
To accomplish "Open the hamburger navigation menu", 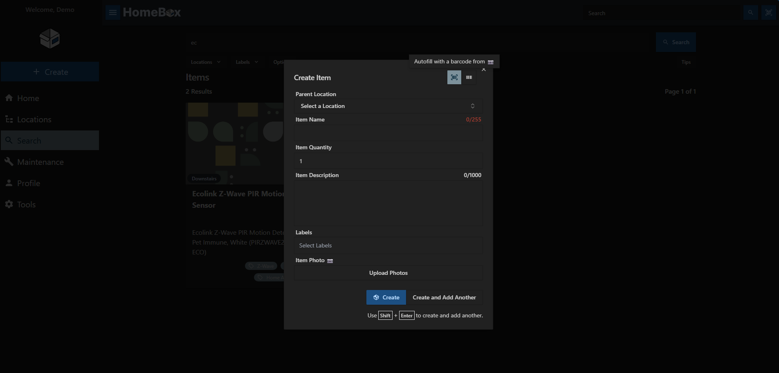I will [112, 12].
